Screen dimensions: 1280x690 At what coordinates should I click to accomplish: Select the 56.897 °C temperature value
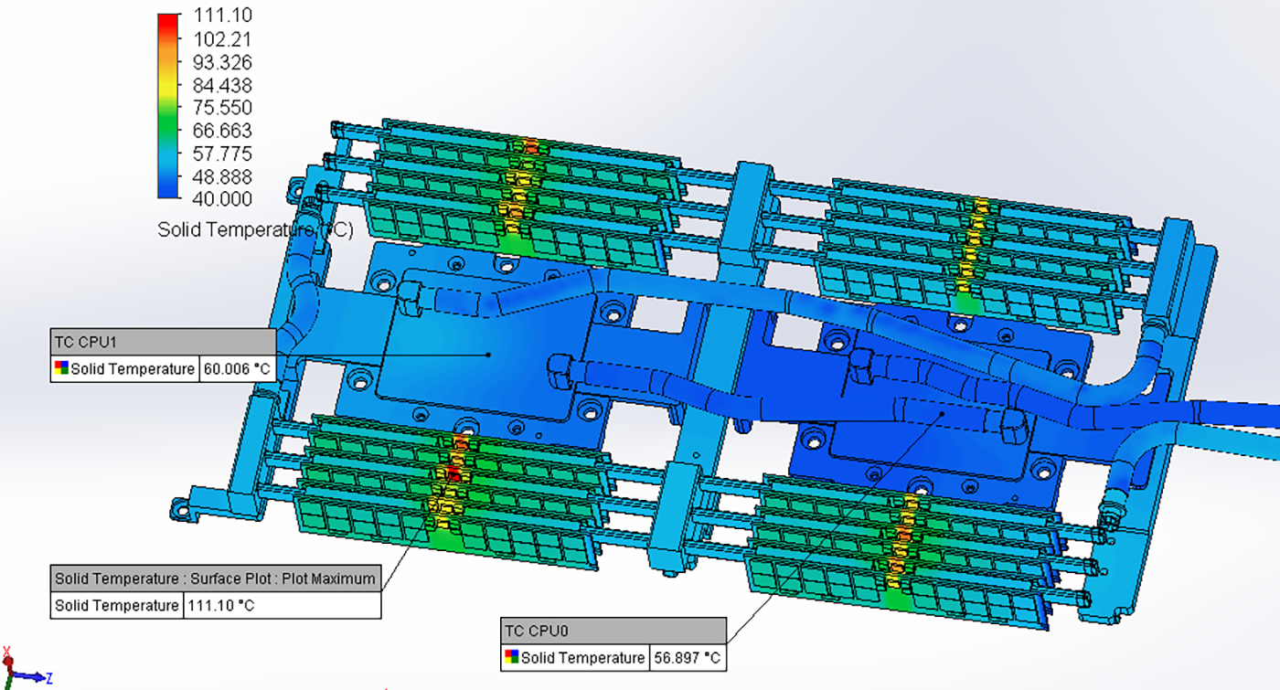(x=688, y=658)
